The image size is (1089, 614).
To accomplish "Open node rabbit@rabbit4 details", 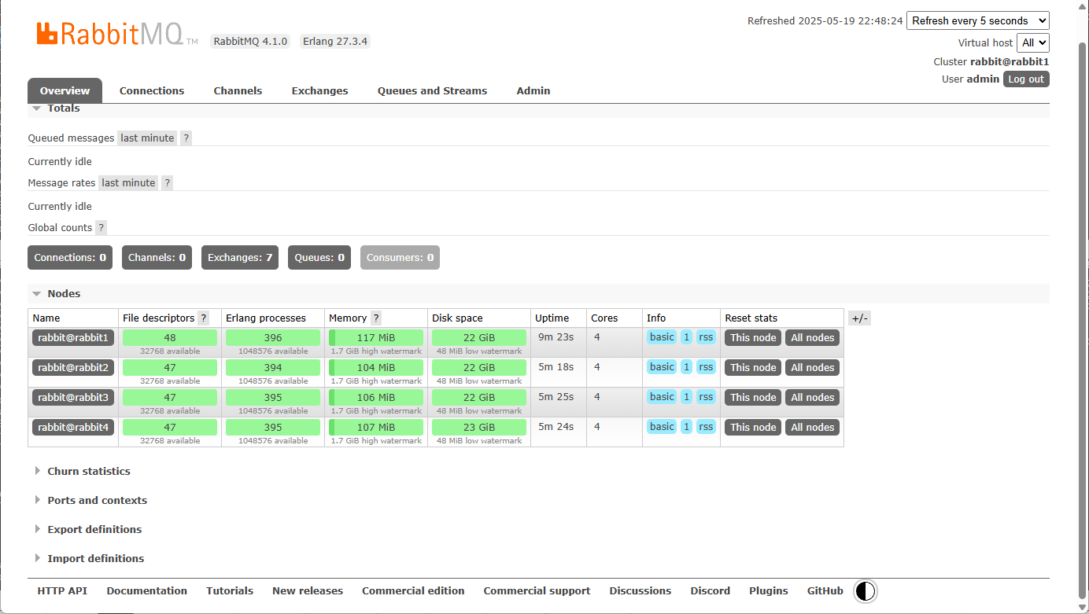I will click(73, 427).
